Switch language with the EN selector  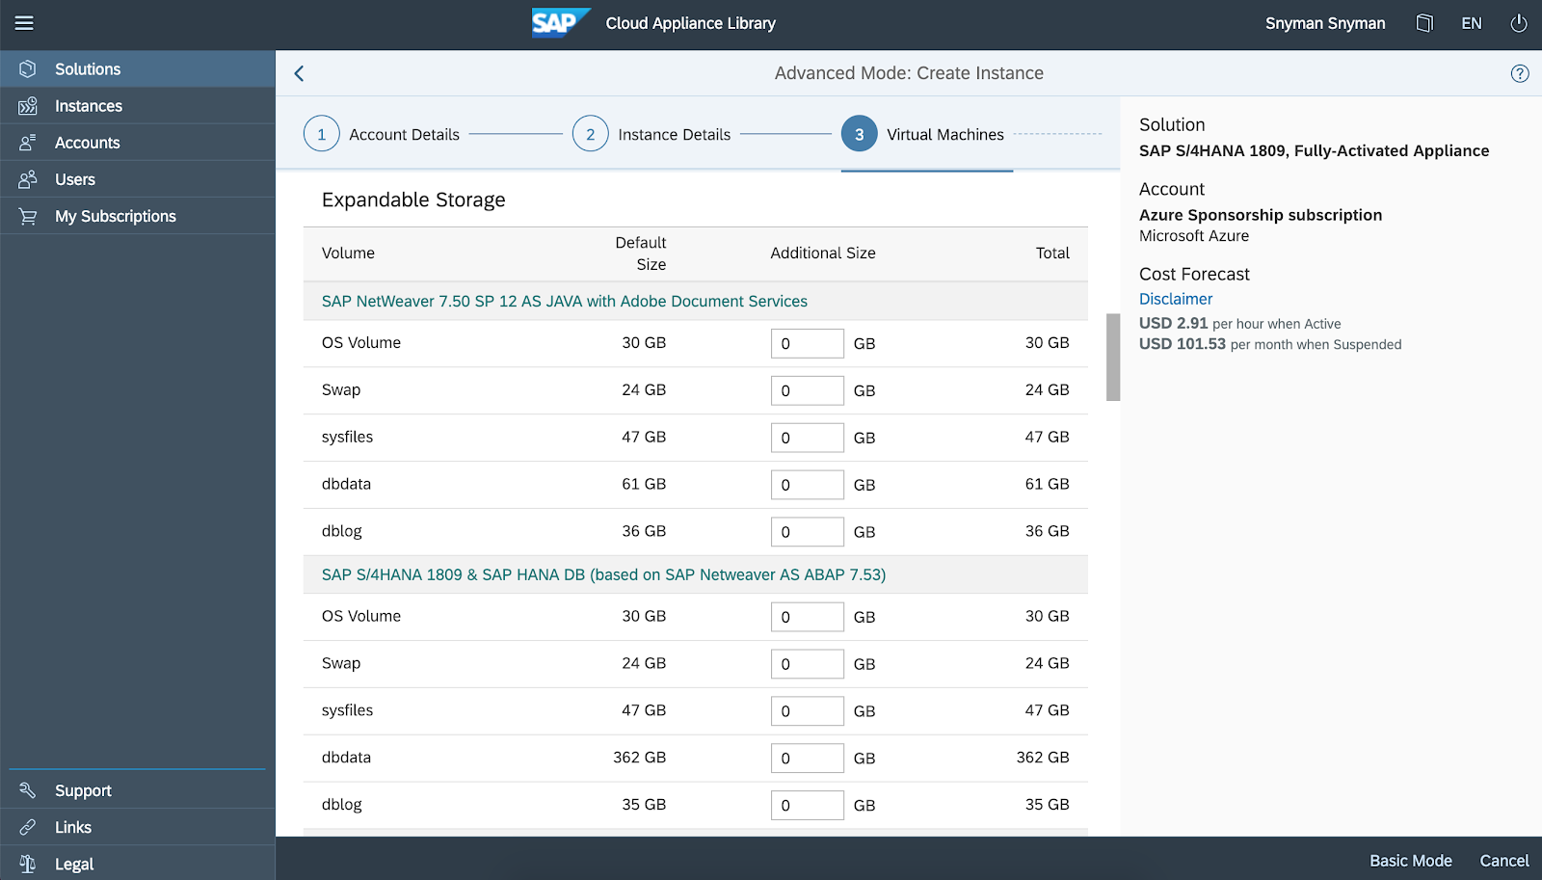point(1472,23)
